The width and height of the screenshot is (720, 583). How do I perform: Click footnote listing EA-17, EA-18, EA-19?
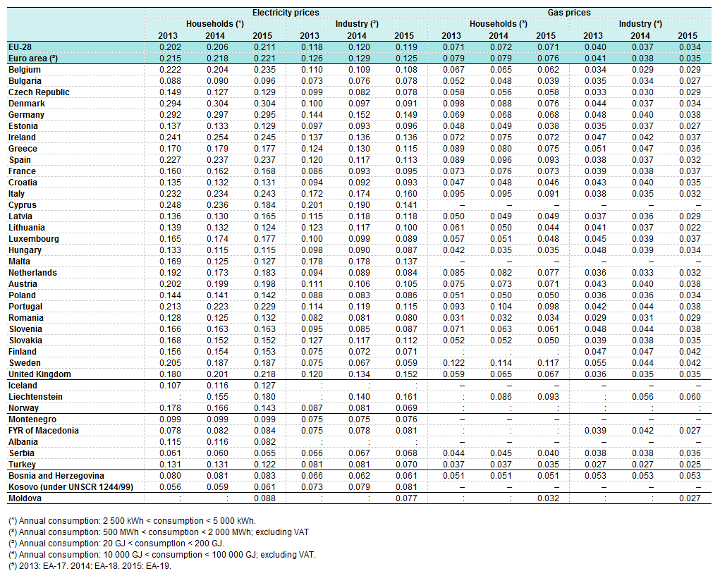point(90,566)
